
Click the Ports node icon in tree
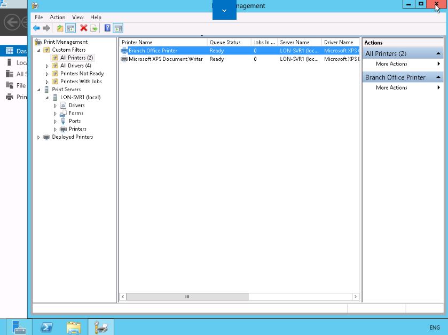pyautogui.click(x=63, y=121)
